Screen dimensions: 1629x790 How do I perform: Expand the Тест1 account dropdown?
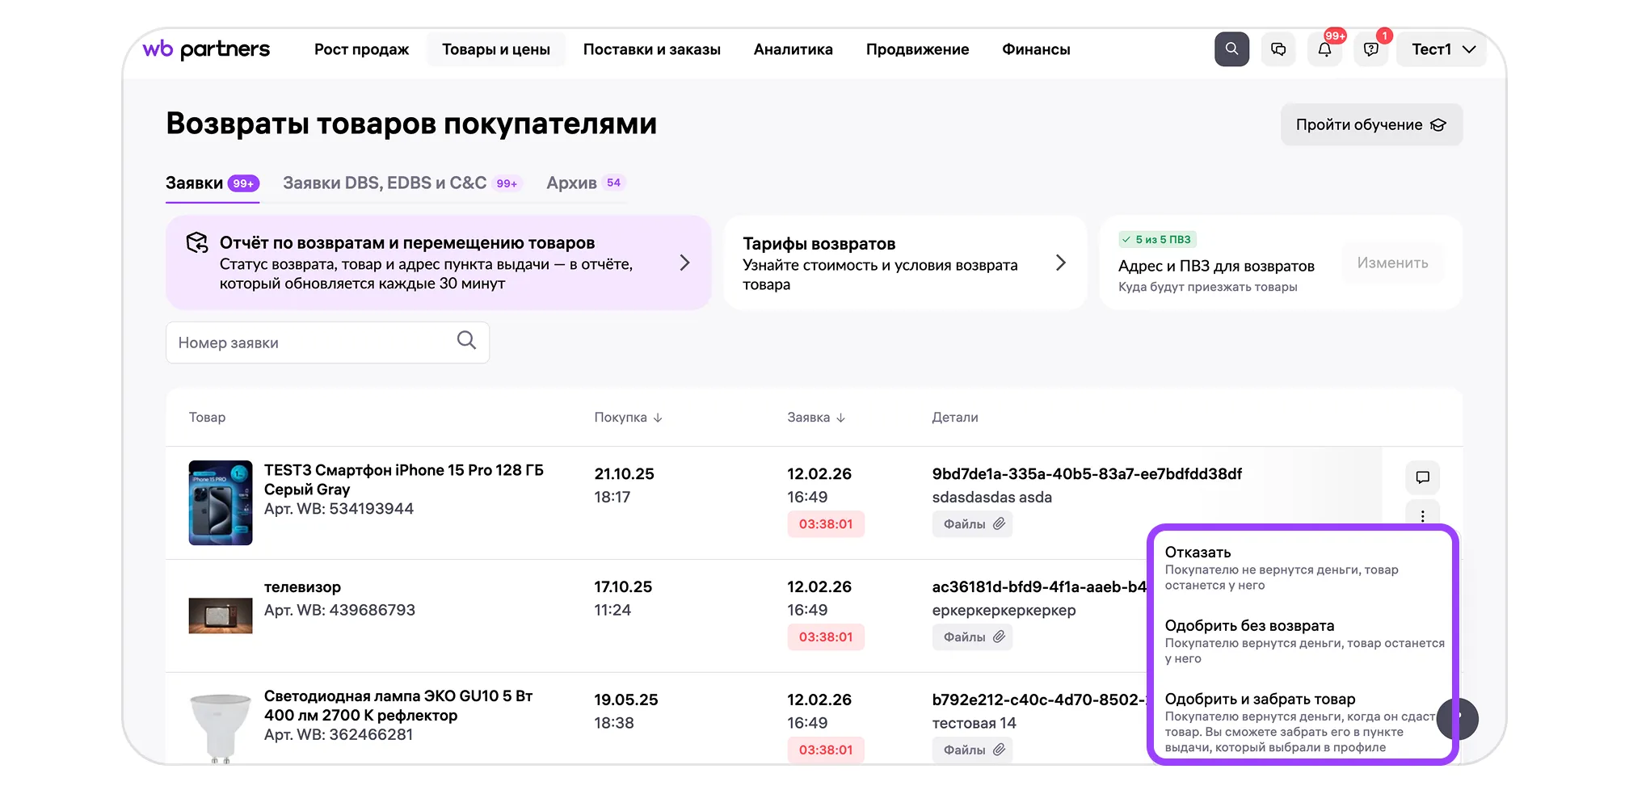(x=1442, y=49)
